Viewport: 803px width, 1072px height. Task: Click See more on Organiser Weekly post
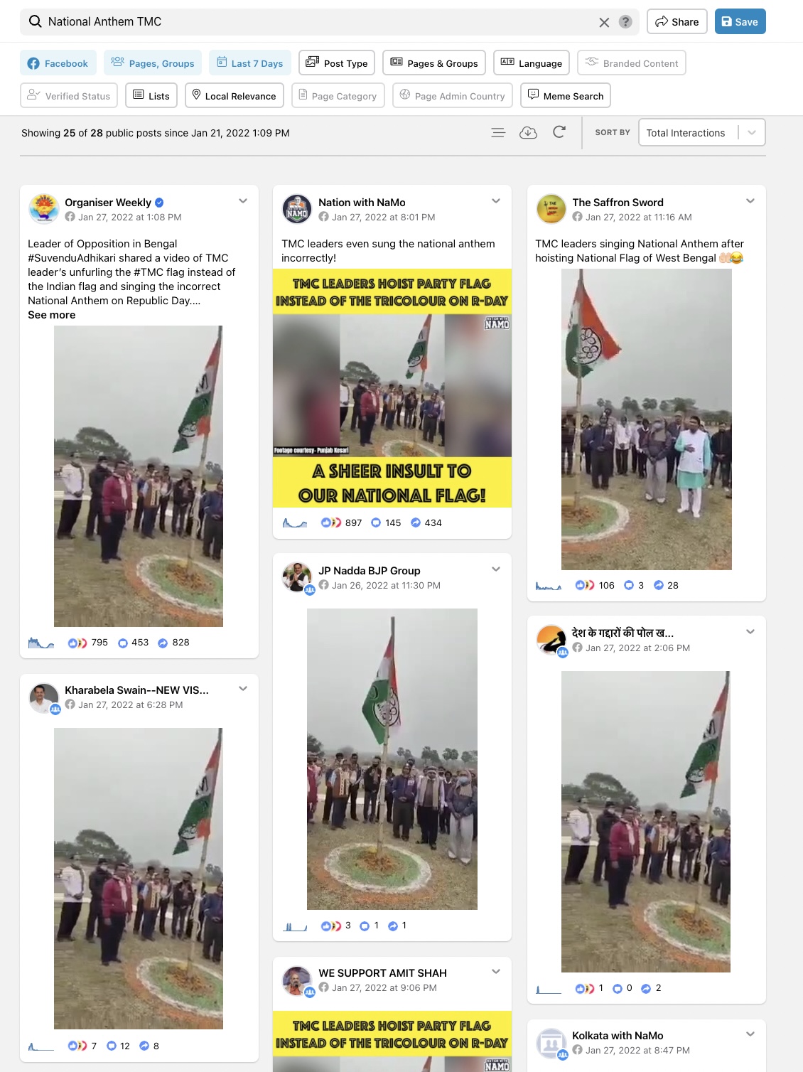[51, 315]
